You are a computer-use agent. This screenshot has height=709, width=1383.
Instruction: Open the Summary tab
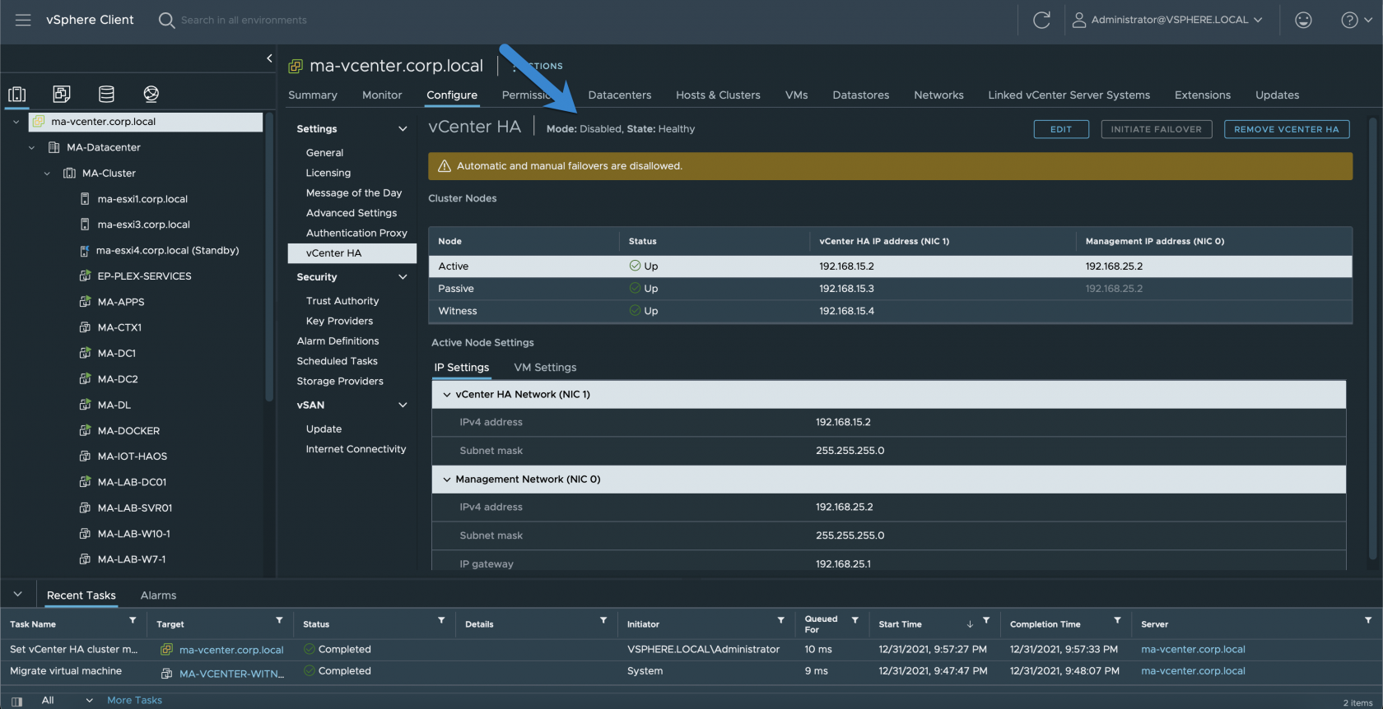pyautogui.click(x=313, y=95)
